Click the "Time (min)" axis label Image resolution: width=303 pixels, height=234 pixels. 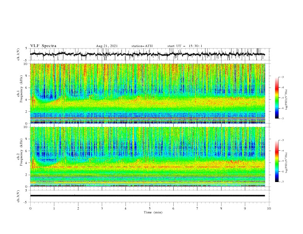pos(153,212)
